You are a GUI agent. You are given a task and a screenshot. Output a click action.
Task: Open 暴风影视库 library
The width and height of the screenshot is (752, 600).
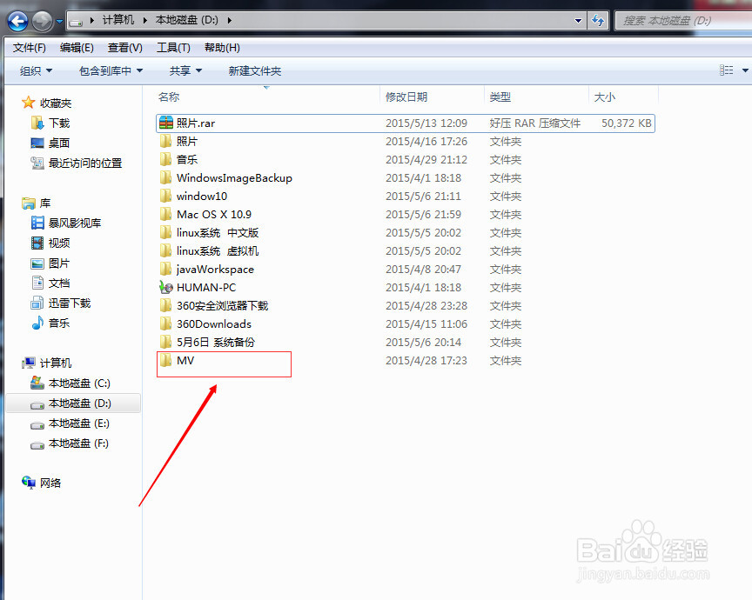(x=66, y=223)
